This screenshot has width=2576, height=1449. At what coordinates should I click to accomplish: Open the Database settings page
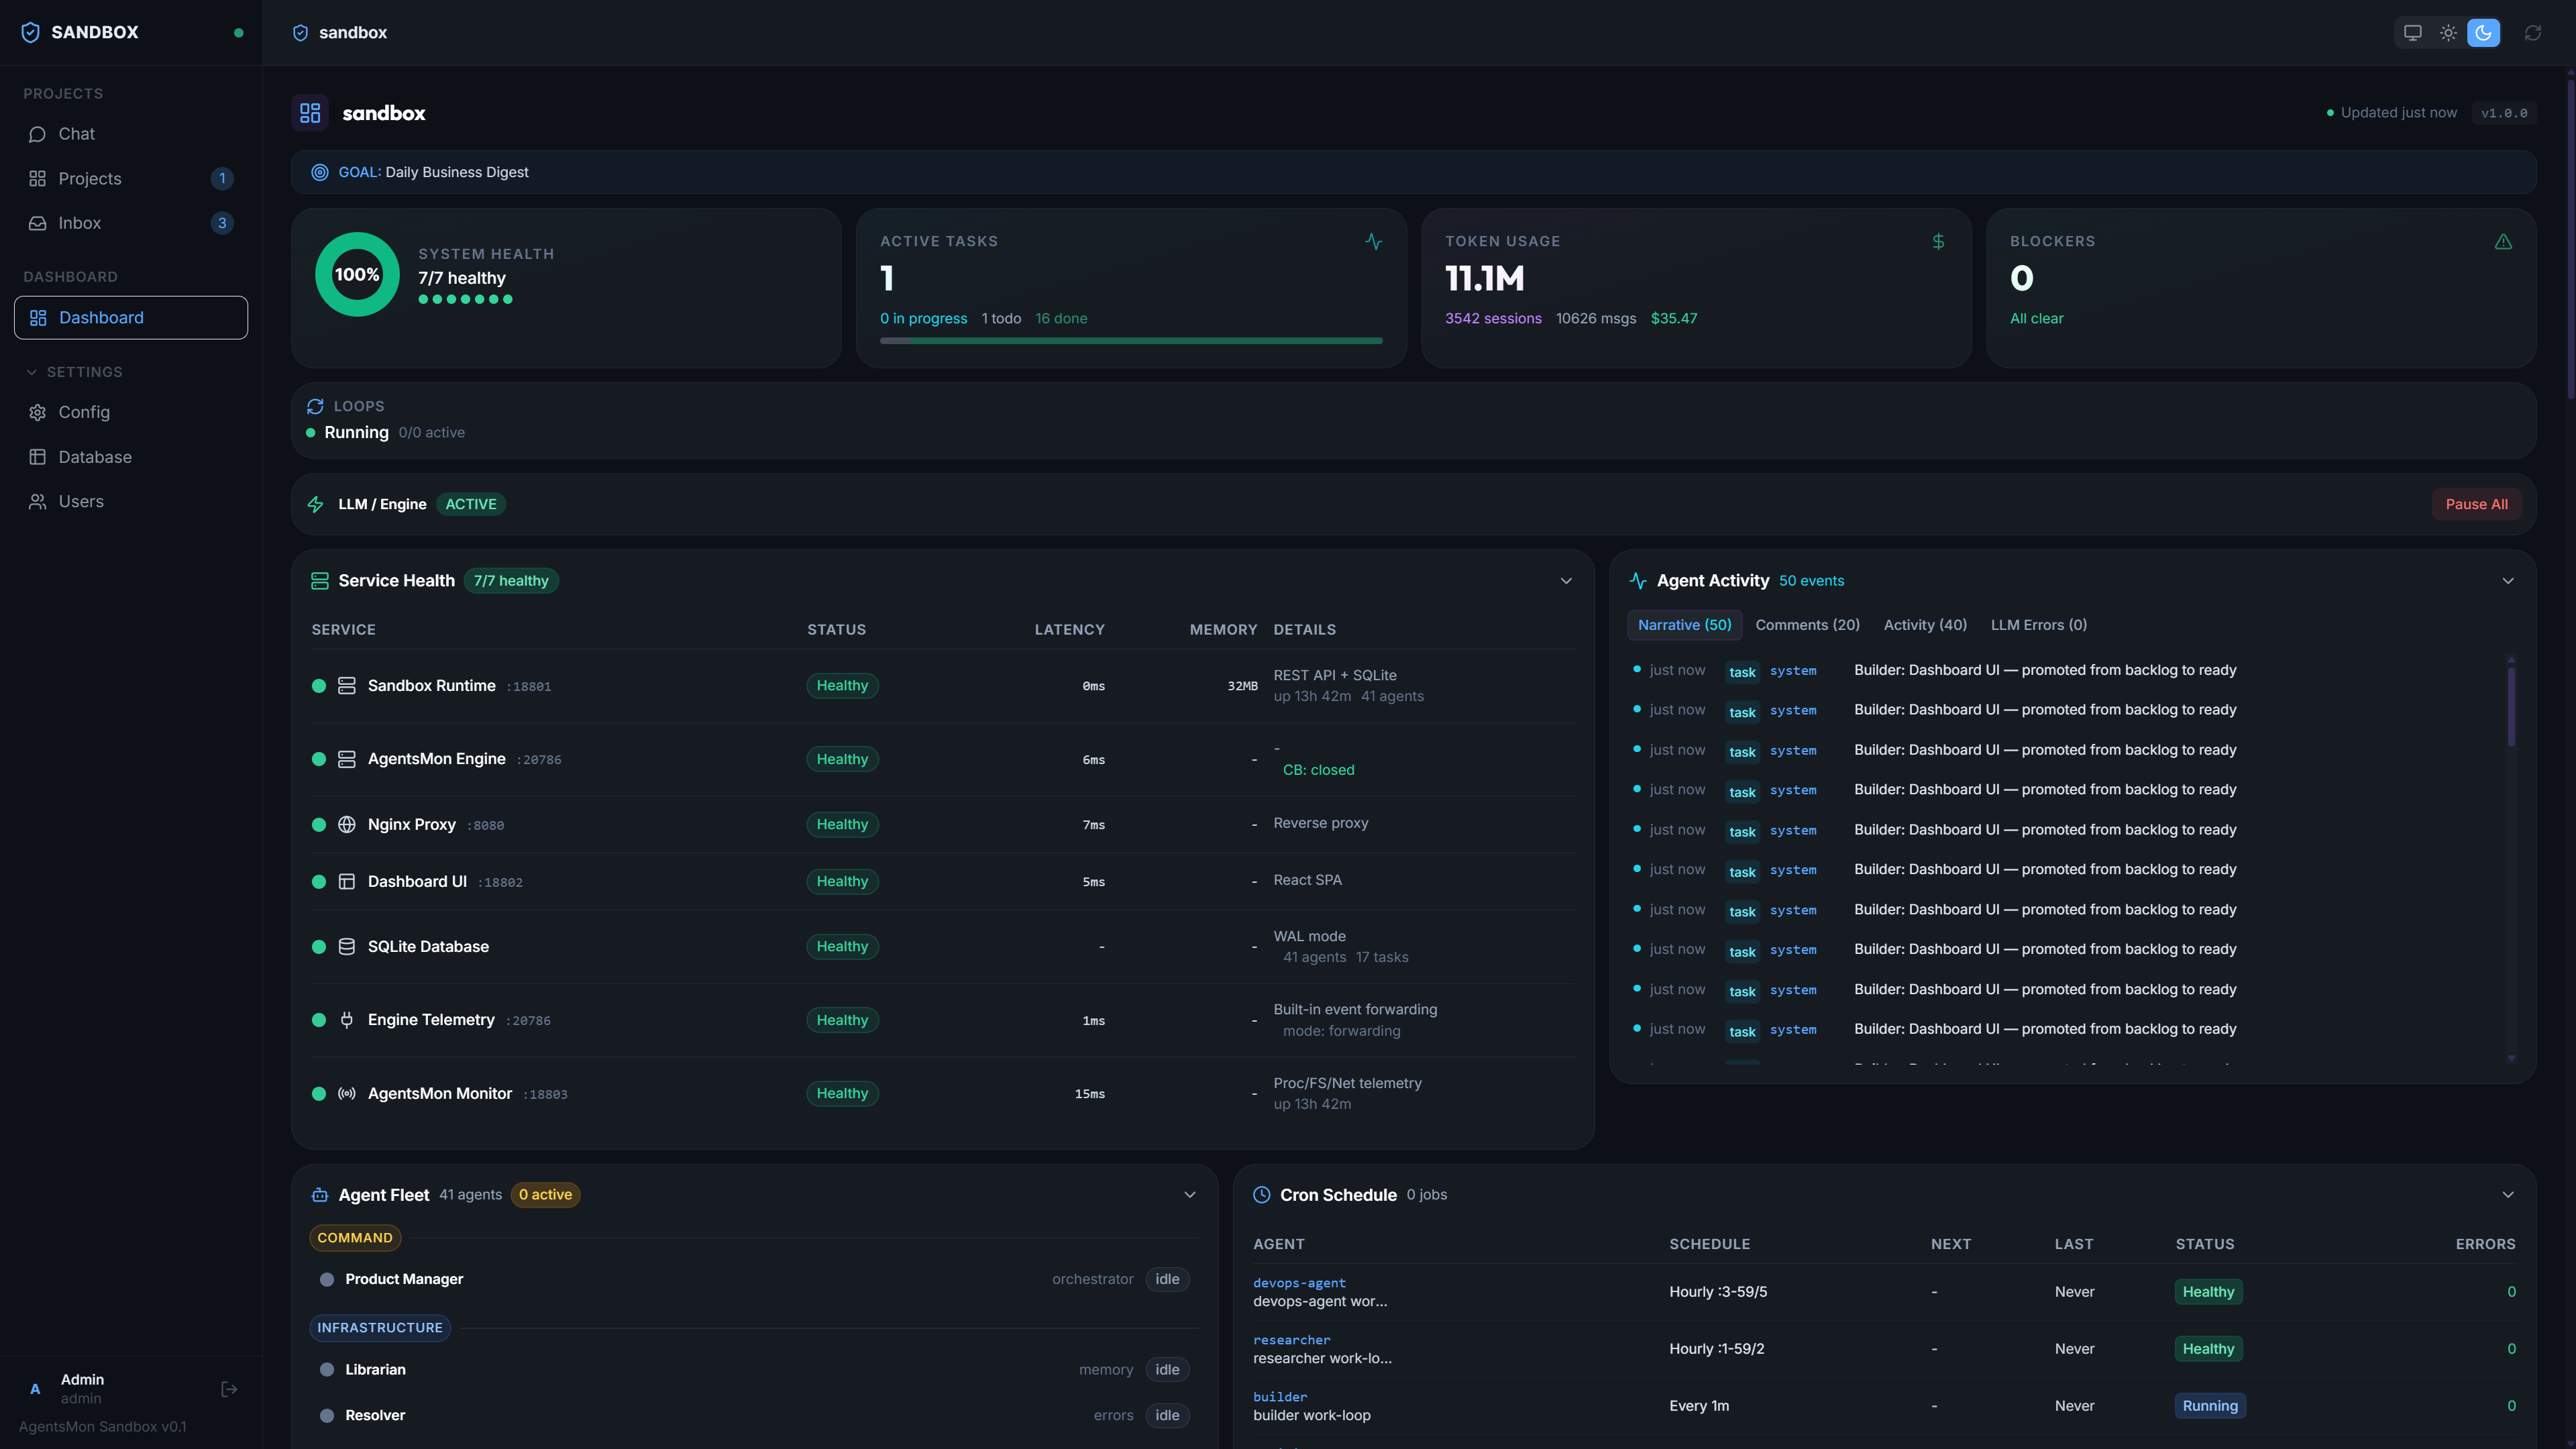[94, 457]
